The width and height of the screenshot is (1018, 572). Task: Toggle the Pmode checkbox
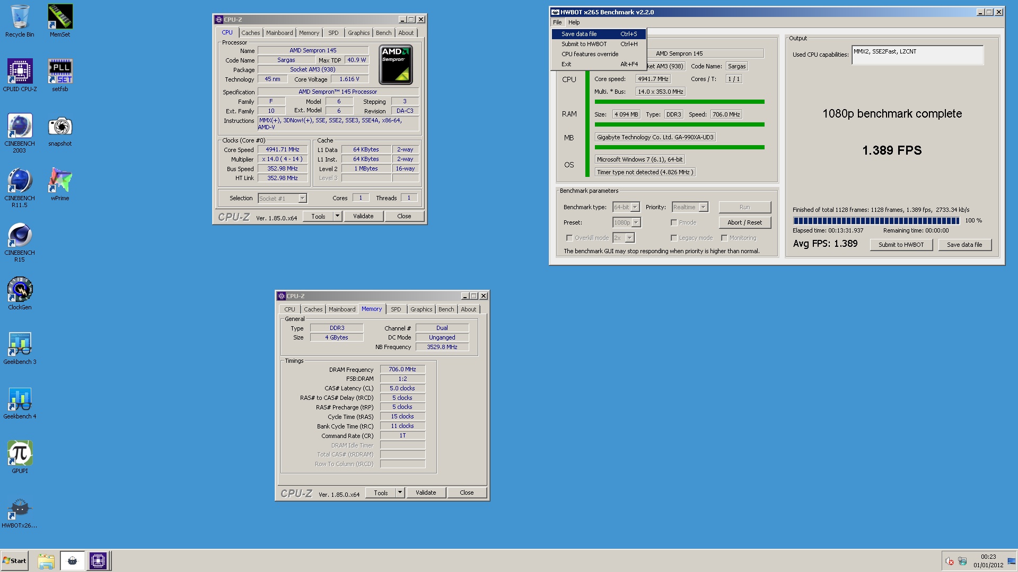click(x=674, y=222)
